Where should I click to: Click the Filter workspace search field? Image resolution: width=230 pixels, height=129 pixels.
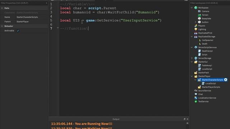coord(210,3)
